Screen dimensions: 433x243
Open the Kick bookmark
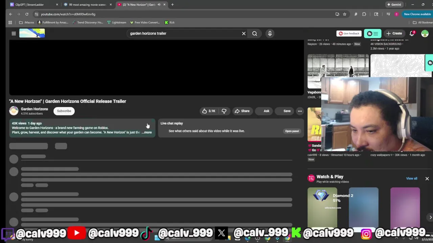pos(169,22)
